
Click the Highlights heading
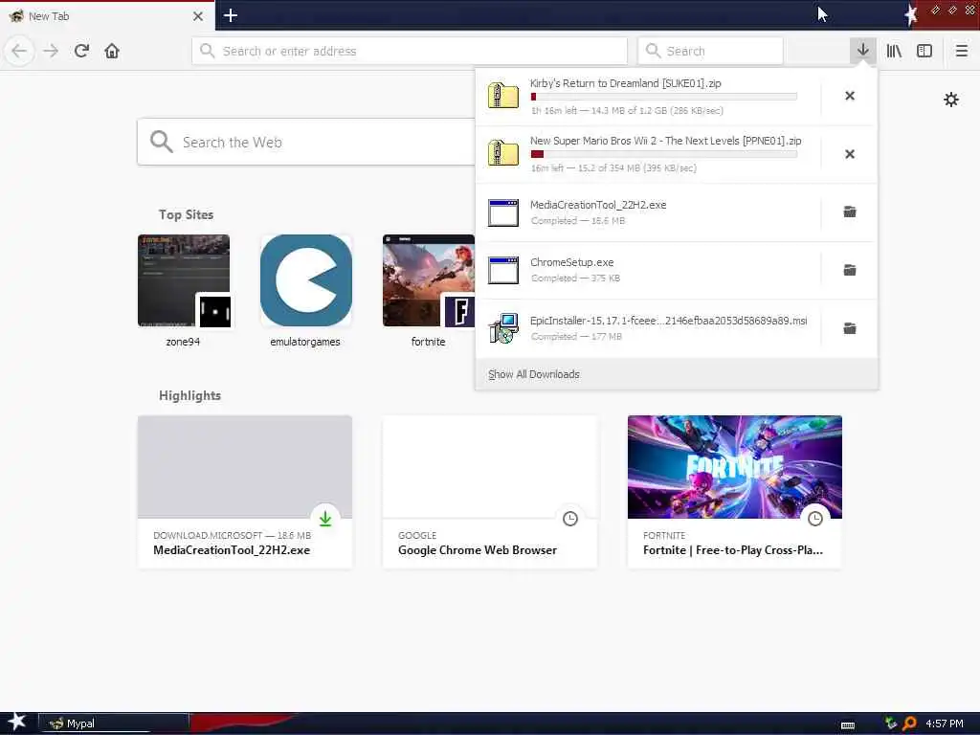[189, 395]
